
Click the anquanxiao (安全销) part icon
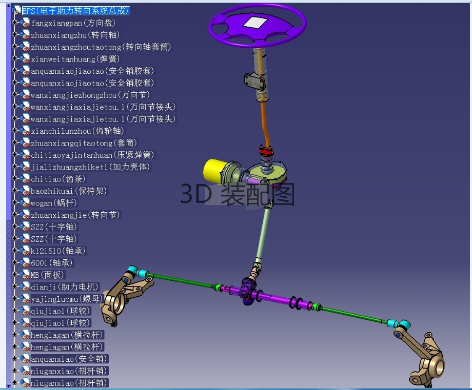pyautogui.click(x=25, y=359)
